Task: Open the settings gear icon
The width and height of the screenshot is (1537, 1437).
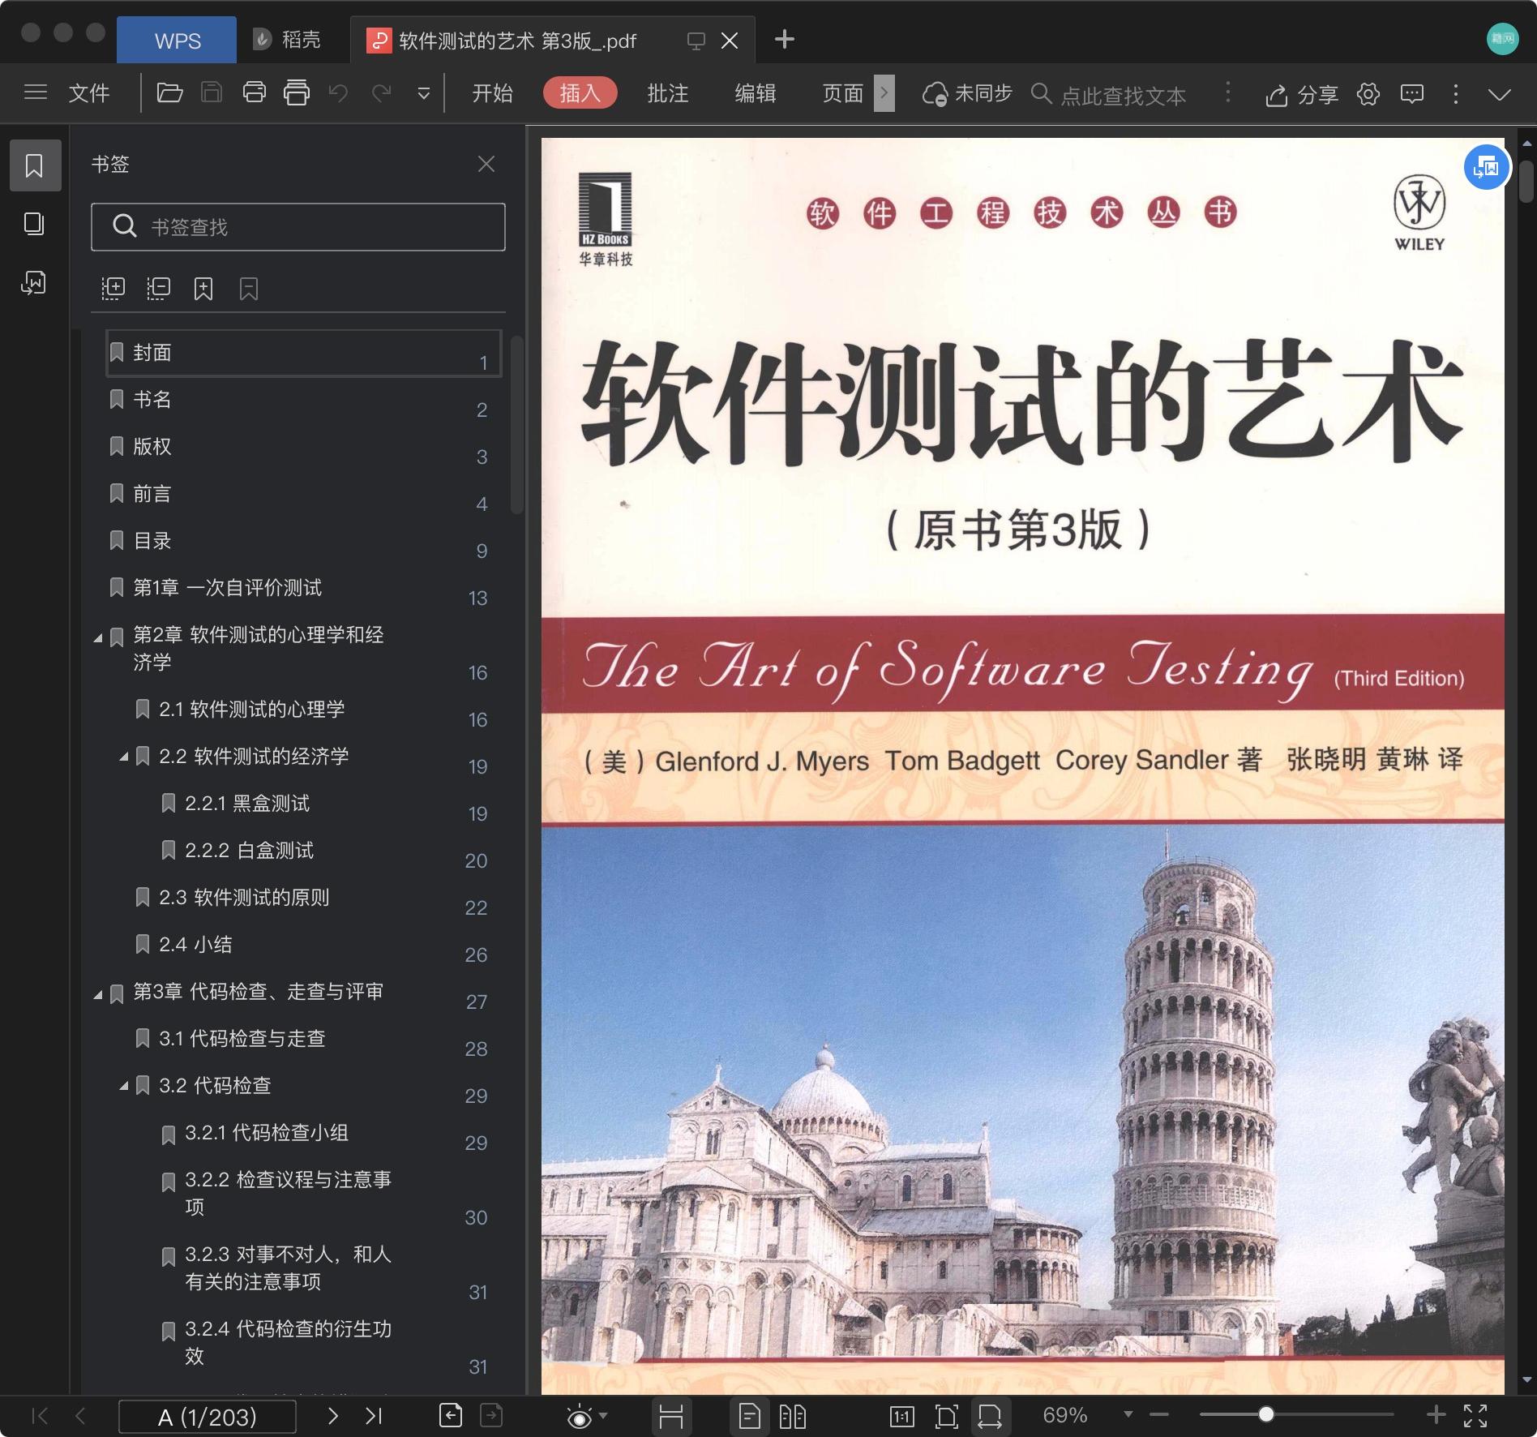Action: pyautogui.click(x=1368, y=94)
